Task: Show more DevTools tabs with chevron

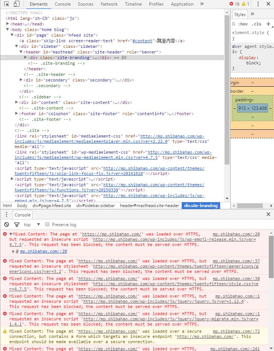Action: click(x=202, y=4)
